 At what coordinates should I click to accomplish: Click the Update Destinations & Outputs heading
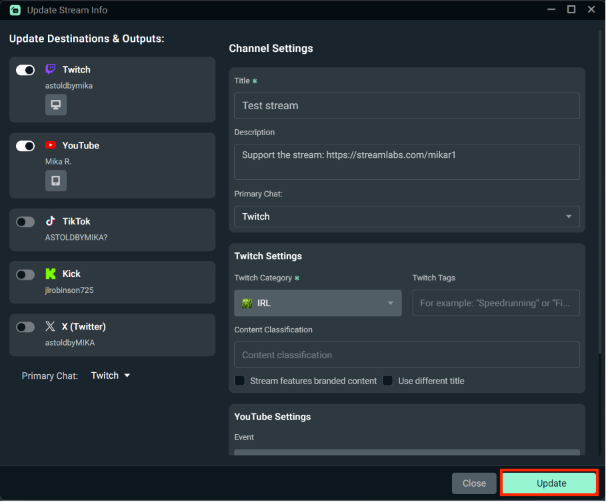point(87,39)
